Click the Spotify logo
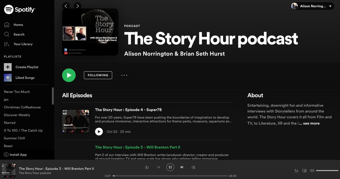 (19, 9)
